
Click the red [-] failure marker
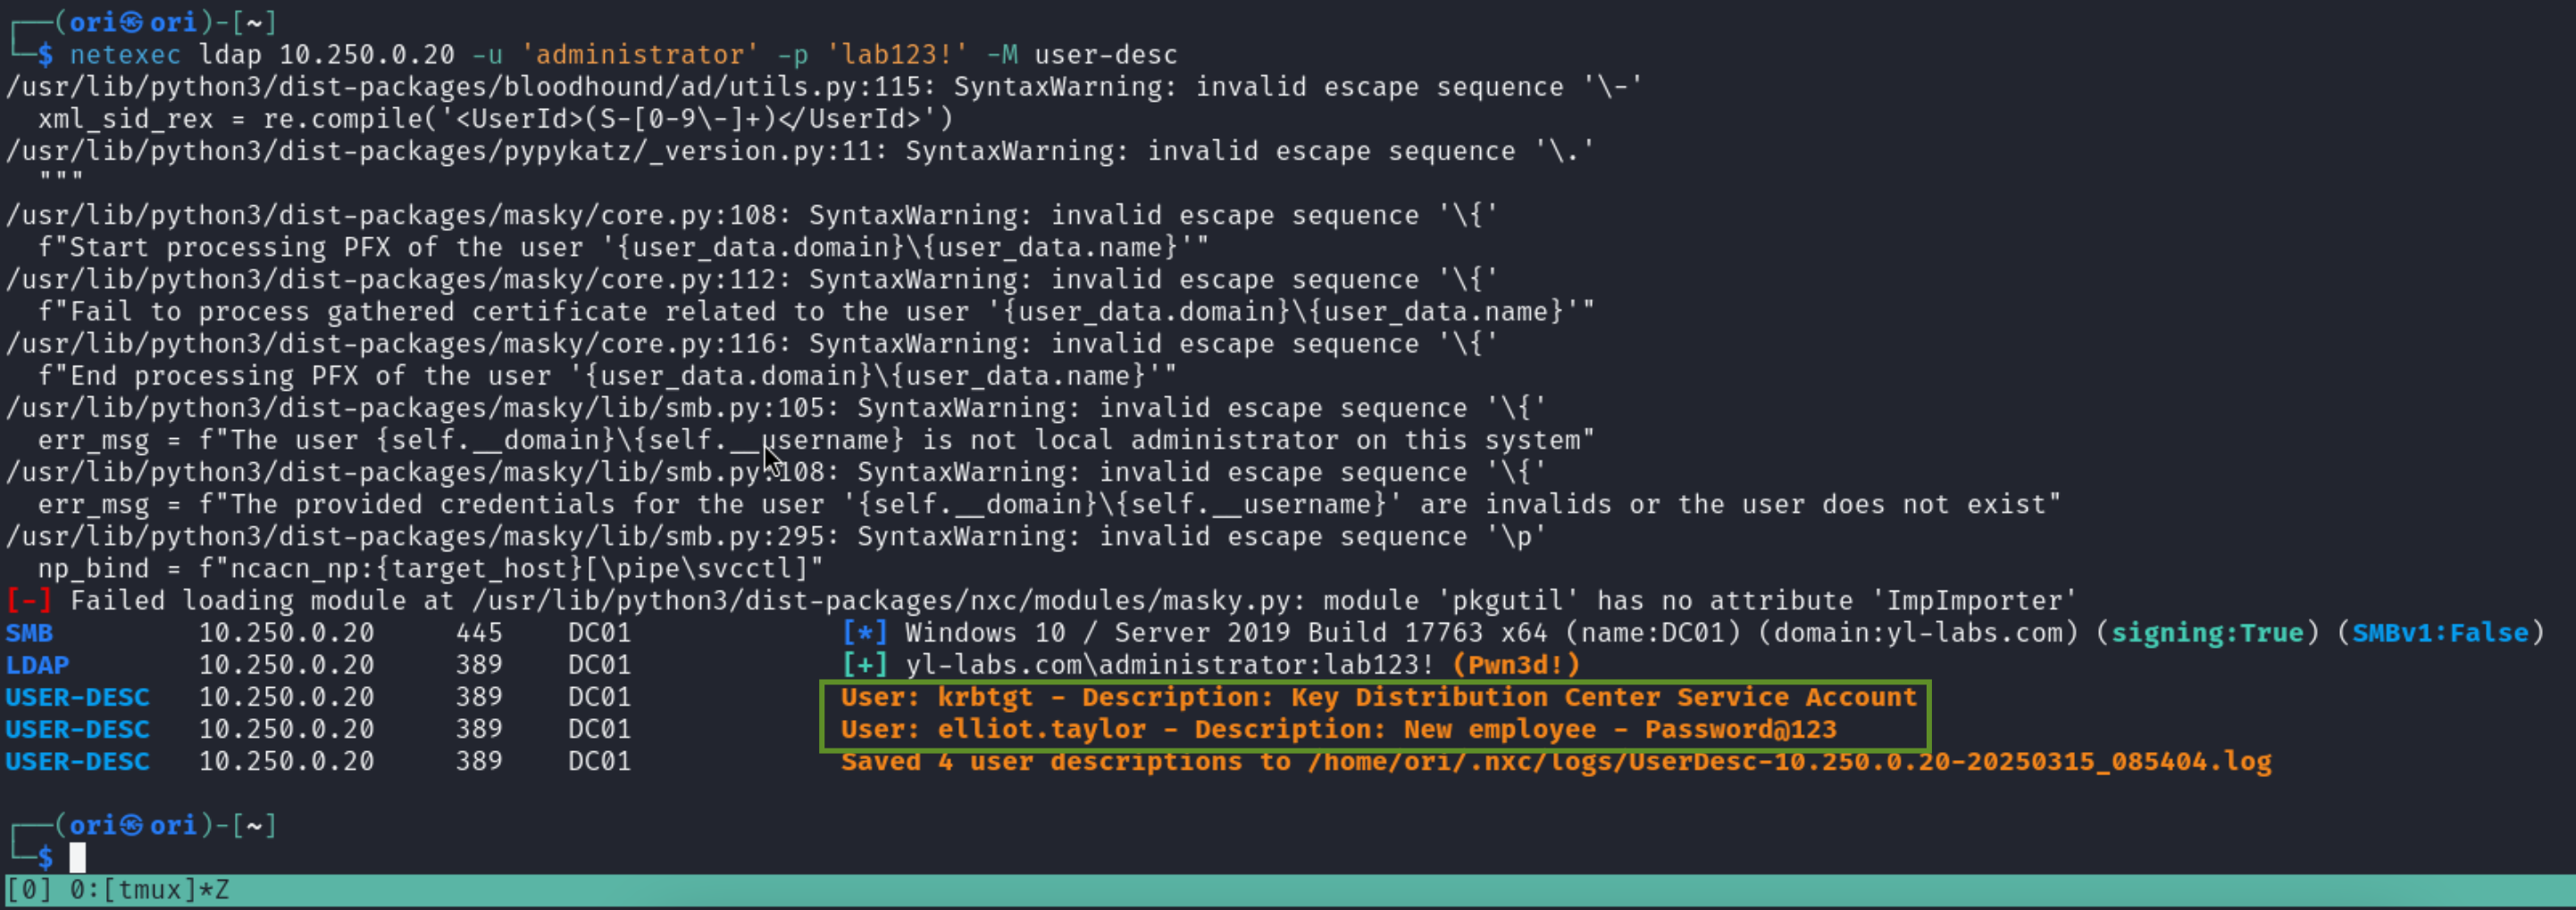pyautogui.click(x=29, y=600)
